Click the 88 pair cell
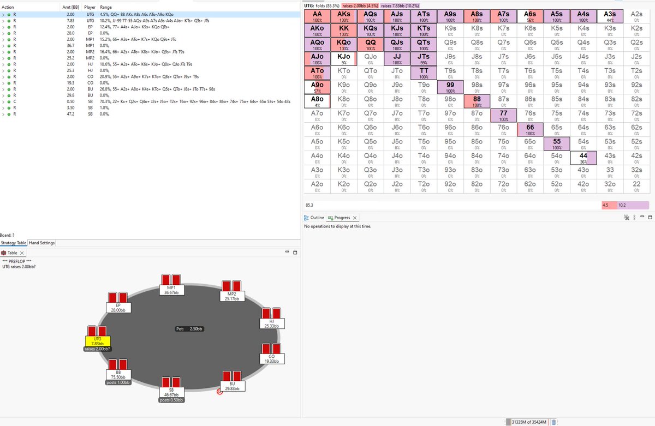This screenshot has height=426, width=655. pyautogui.click(x=477, y=101)
